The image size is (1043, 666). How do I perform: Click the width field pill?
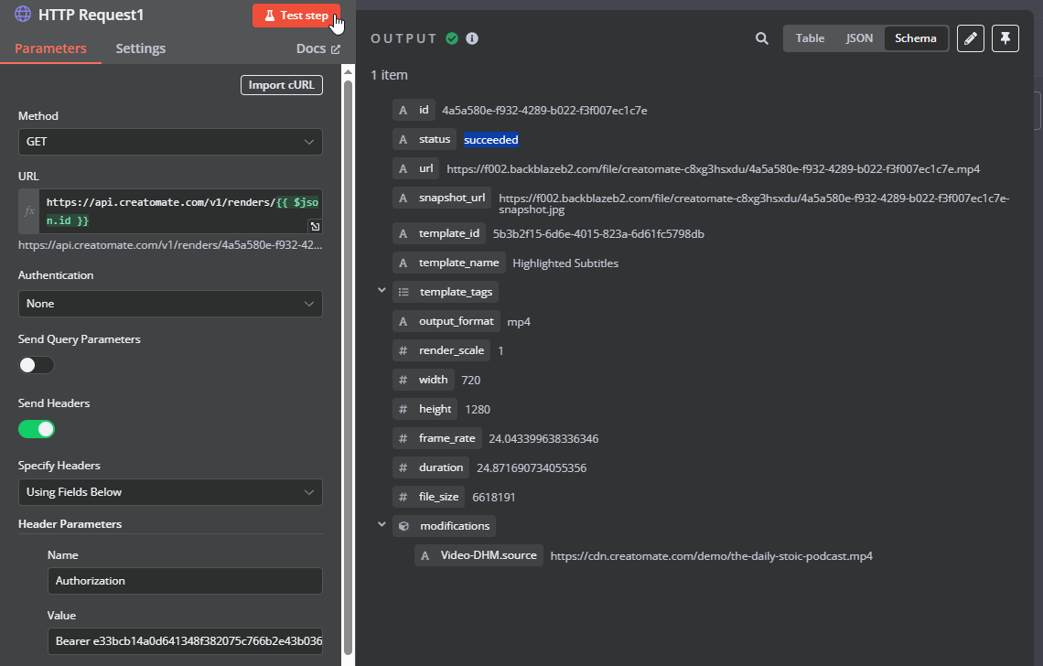coord(423,380)
